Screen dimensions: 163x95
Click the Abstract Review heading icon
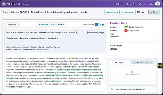111,23
